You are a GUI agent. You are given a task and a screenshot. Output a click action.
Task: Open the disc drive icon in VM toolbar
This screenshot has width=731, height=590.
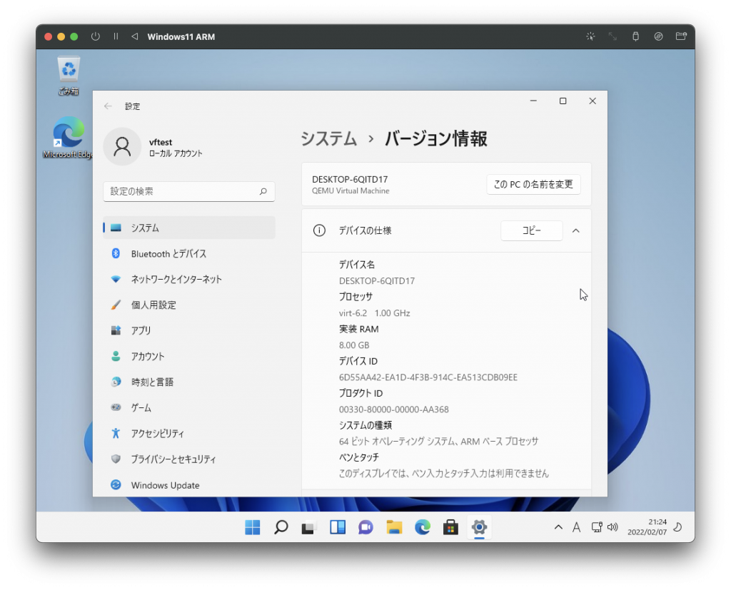[x=658, y=36]
